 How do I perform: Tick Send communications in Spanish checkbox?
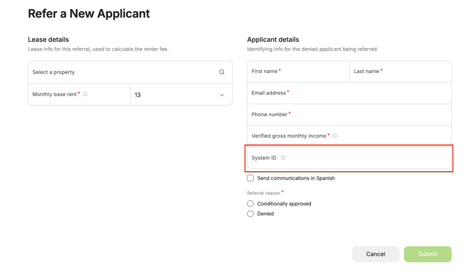click(250, 178)
